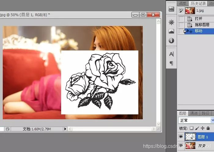Open the Histogram panel icon
The height and width of the screenshot is (152, 214).
171,31
